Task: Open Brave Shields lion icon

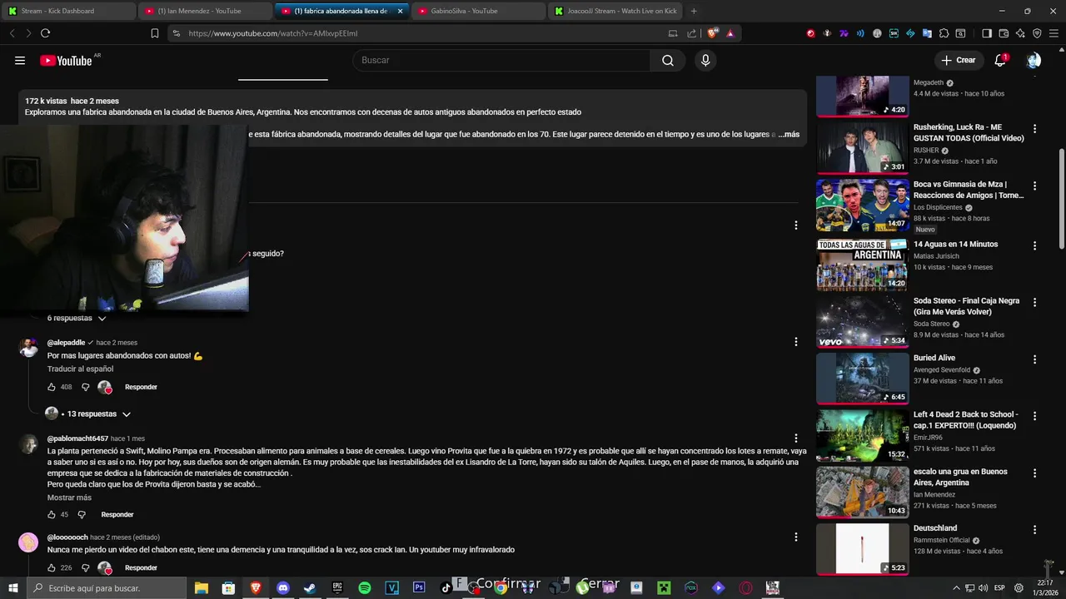Action: pyautogui.click(x=712, y=33)
